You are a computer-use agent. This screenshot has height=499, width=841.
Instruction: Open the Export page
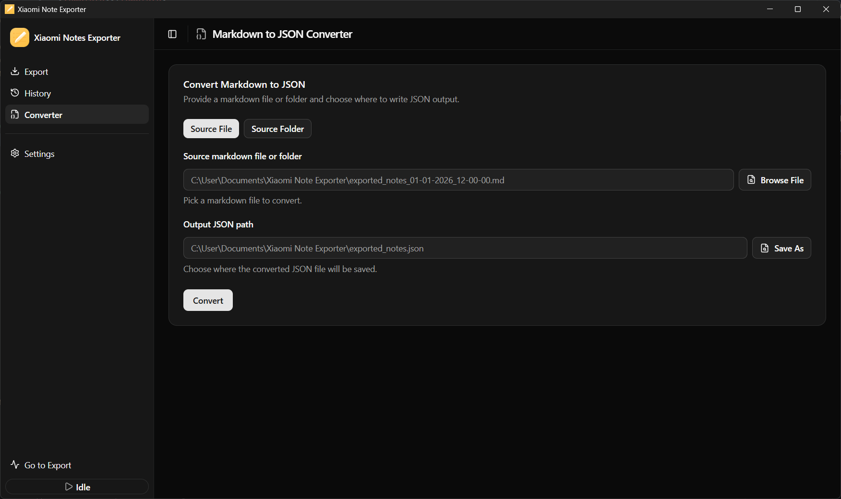coord(77,71)
